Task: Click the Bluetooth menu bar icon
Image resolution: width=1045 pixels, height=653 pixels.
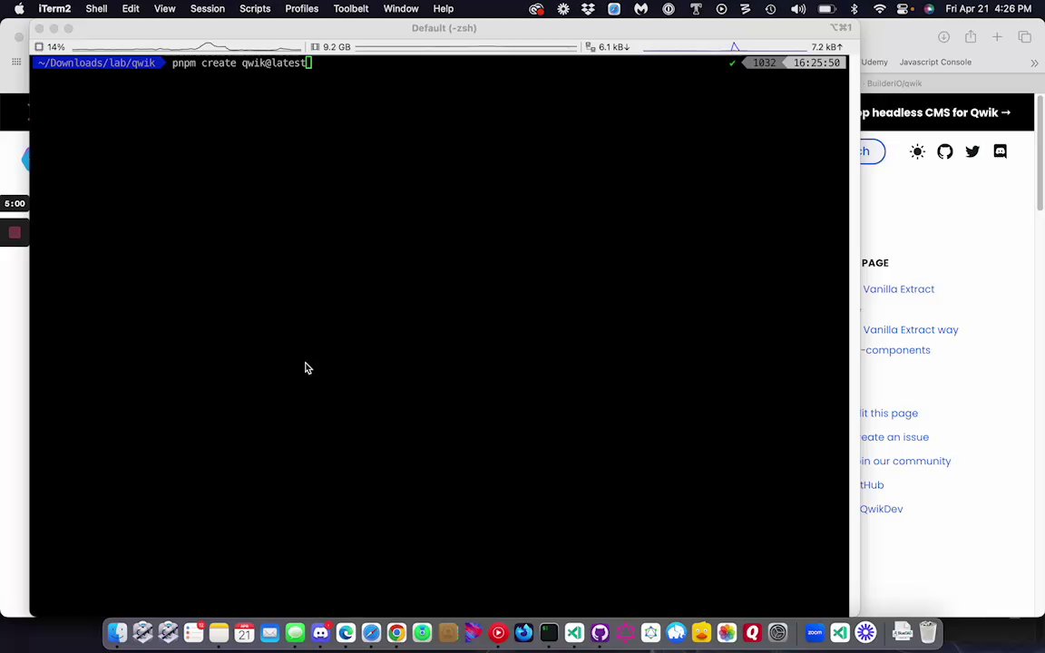Action: point(855,9)
